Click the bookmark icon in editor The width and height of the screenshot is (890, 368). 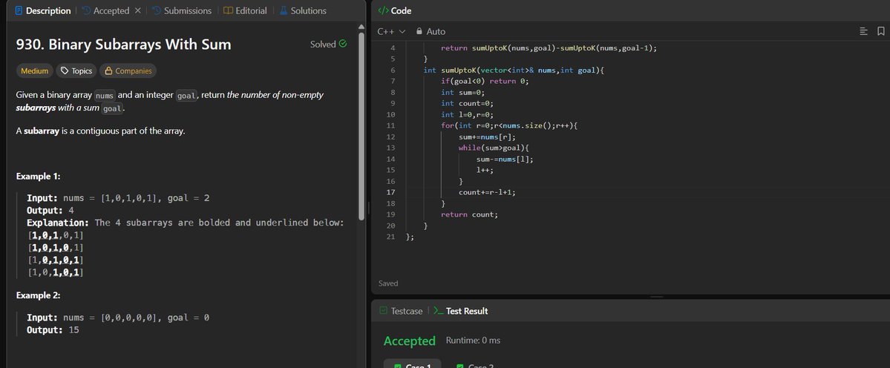(x=880, y=31)
